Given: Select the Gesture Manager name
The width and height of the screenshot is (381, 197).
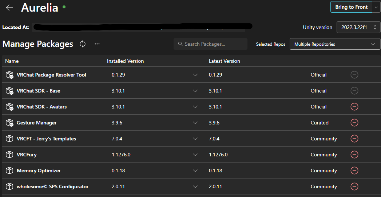Looking at the screenshot, I should pyautogui.click(x=37, y=123).
